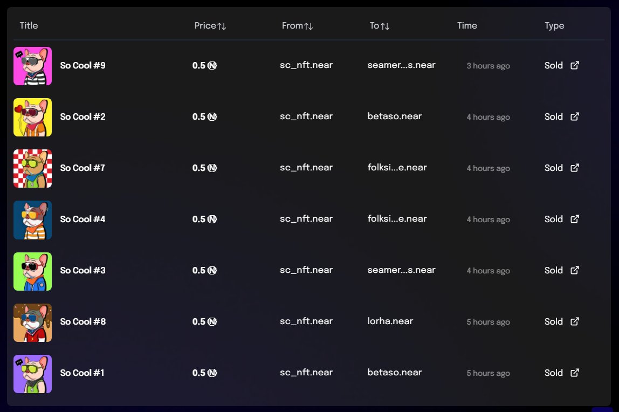
Task: Click '4 hours ago' time for So Cool #3
Action: pyautogui.click(x=489, y=271)
